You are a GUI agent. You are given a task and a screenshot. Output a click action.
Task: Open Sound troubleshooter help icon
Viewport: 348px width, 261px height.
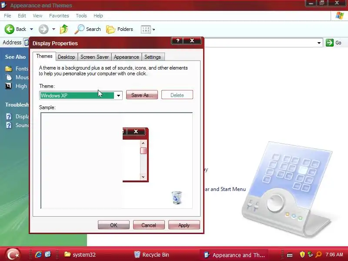coord(9,125)
